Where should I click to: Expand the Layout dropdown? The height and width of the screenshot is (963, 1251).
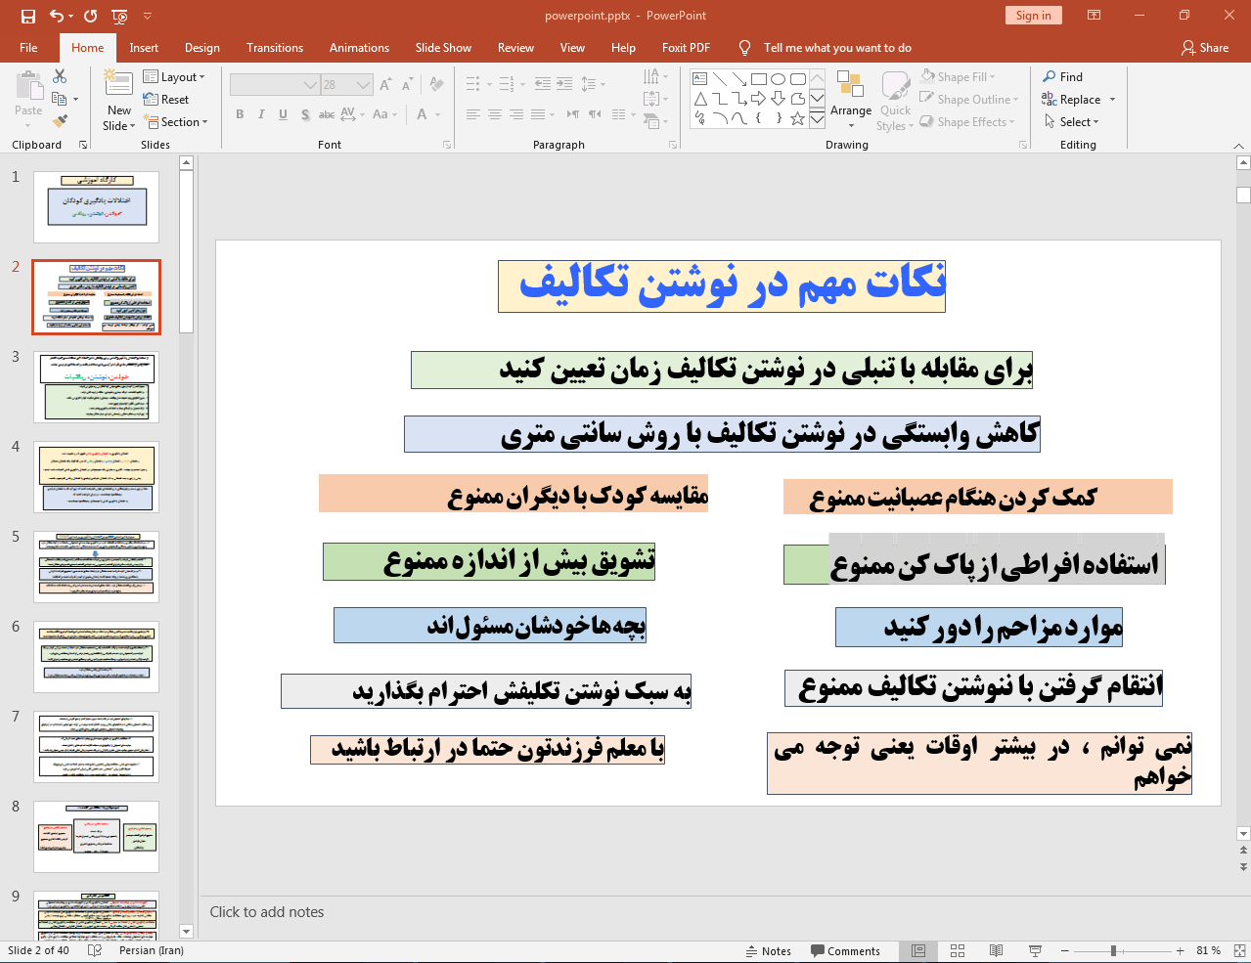click(174, 77)
